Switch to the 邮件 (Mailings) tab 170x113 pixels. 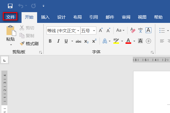[110, 17]
